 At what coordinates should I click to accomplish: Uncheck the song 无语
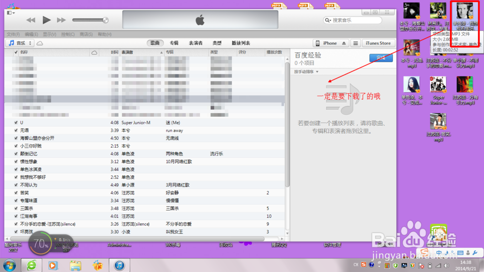coord(16,130)
